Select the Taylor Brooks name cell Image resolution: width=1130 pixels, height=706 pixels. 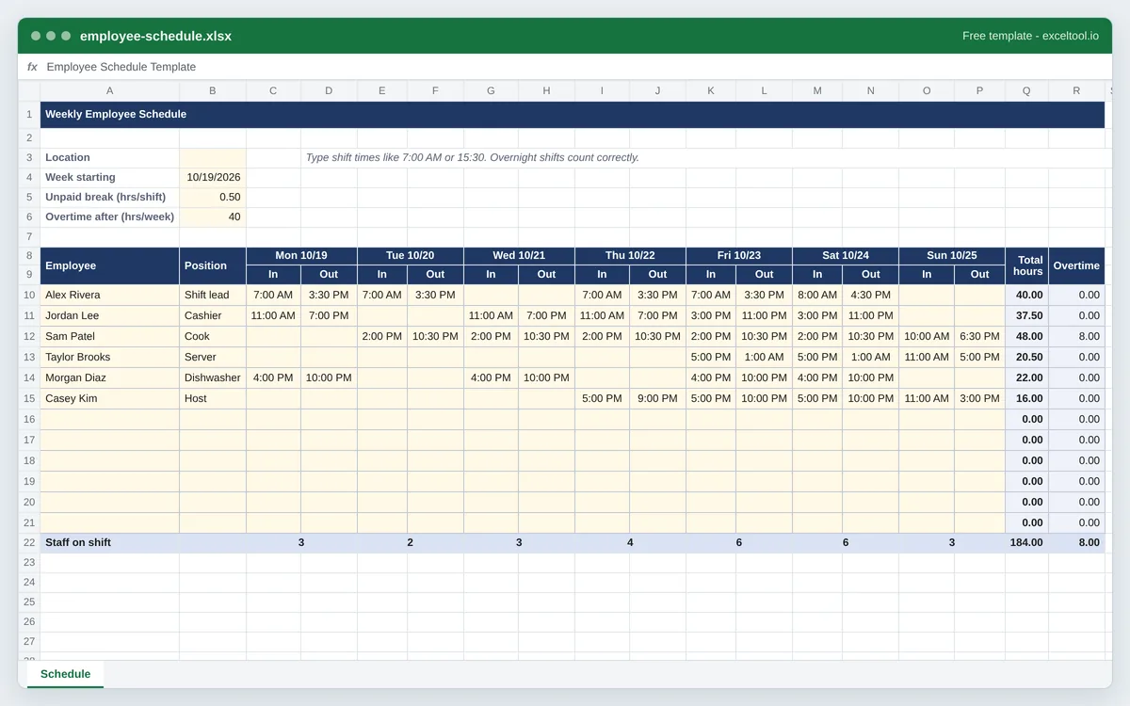pos(110,357)
